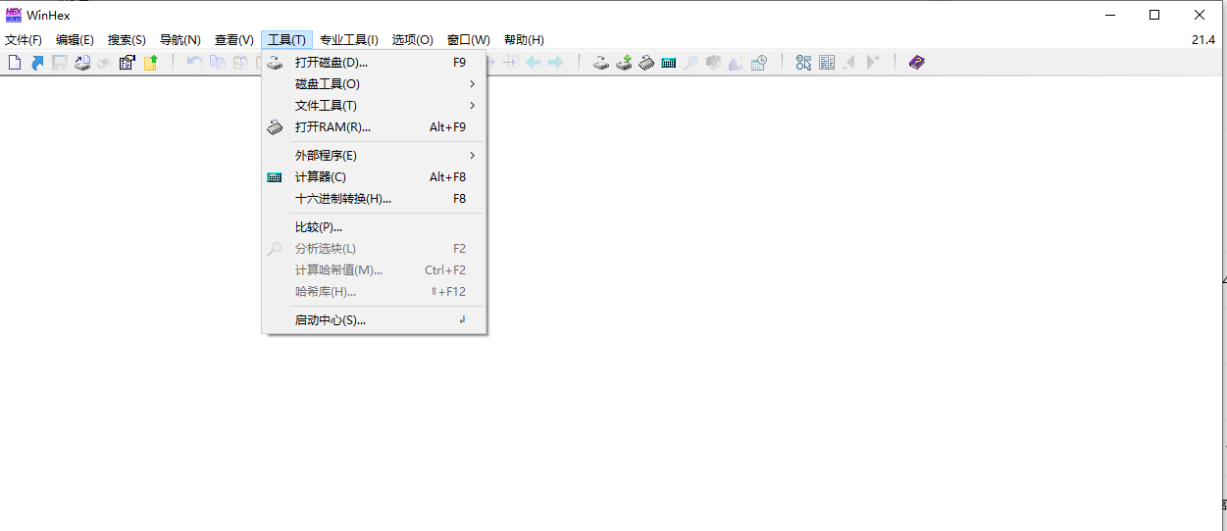
Task: Choose 比较(P)... from the menu
Action: pyautogui.click(x=374, y=227)
